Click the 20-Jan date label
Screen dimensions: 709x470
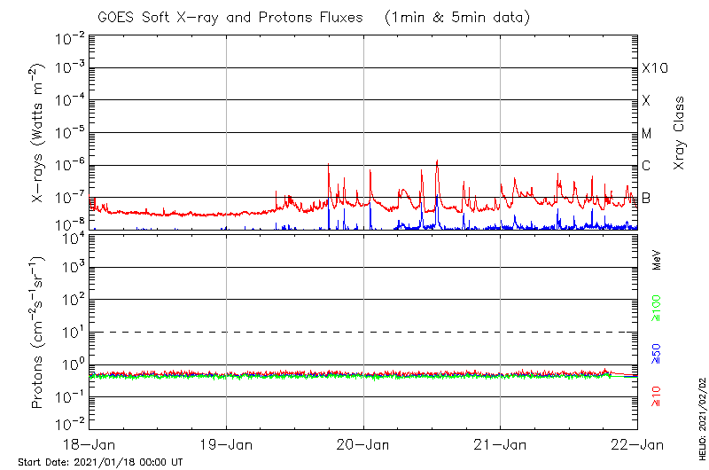(363, 443)
